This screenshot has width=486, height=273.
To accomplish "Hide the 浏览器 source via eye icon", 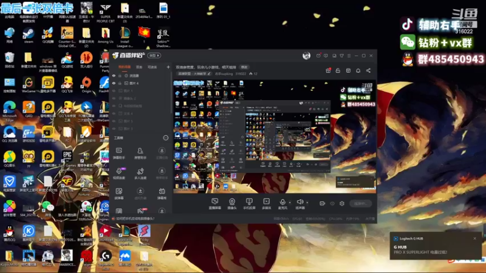I will (114, 75).
